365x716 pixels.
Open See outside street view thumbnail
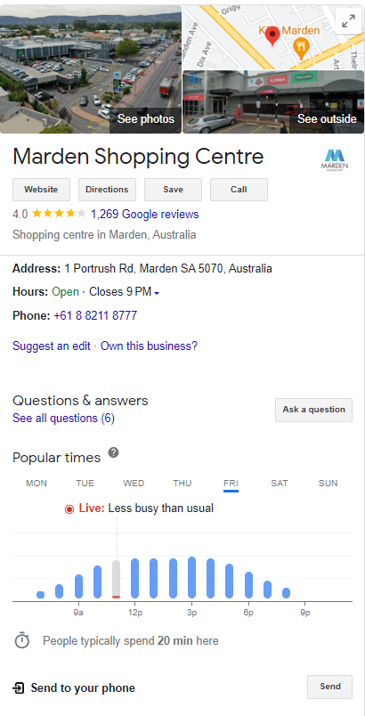coord(273,102)
